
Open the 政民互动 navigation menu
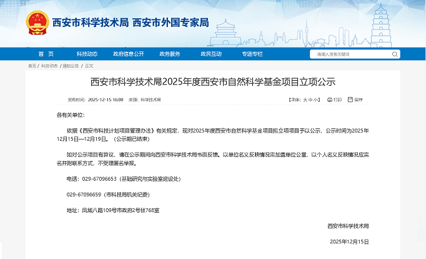(x=211, y=54)
